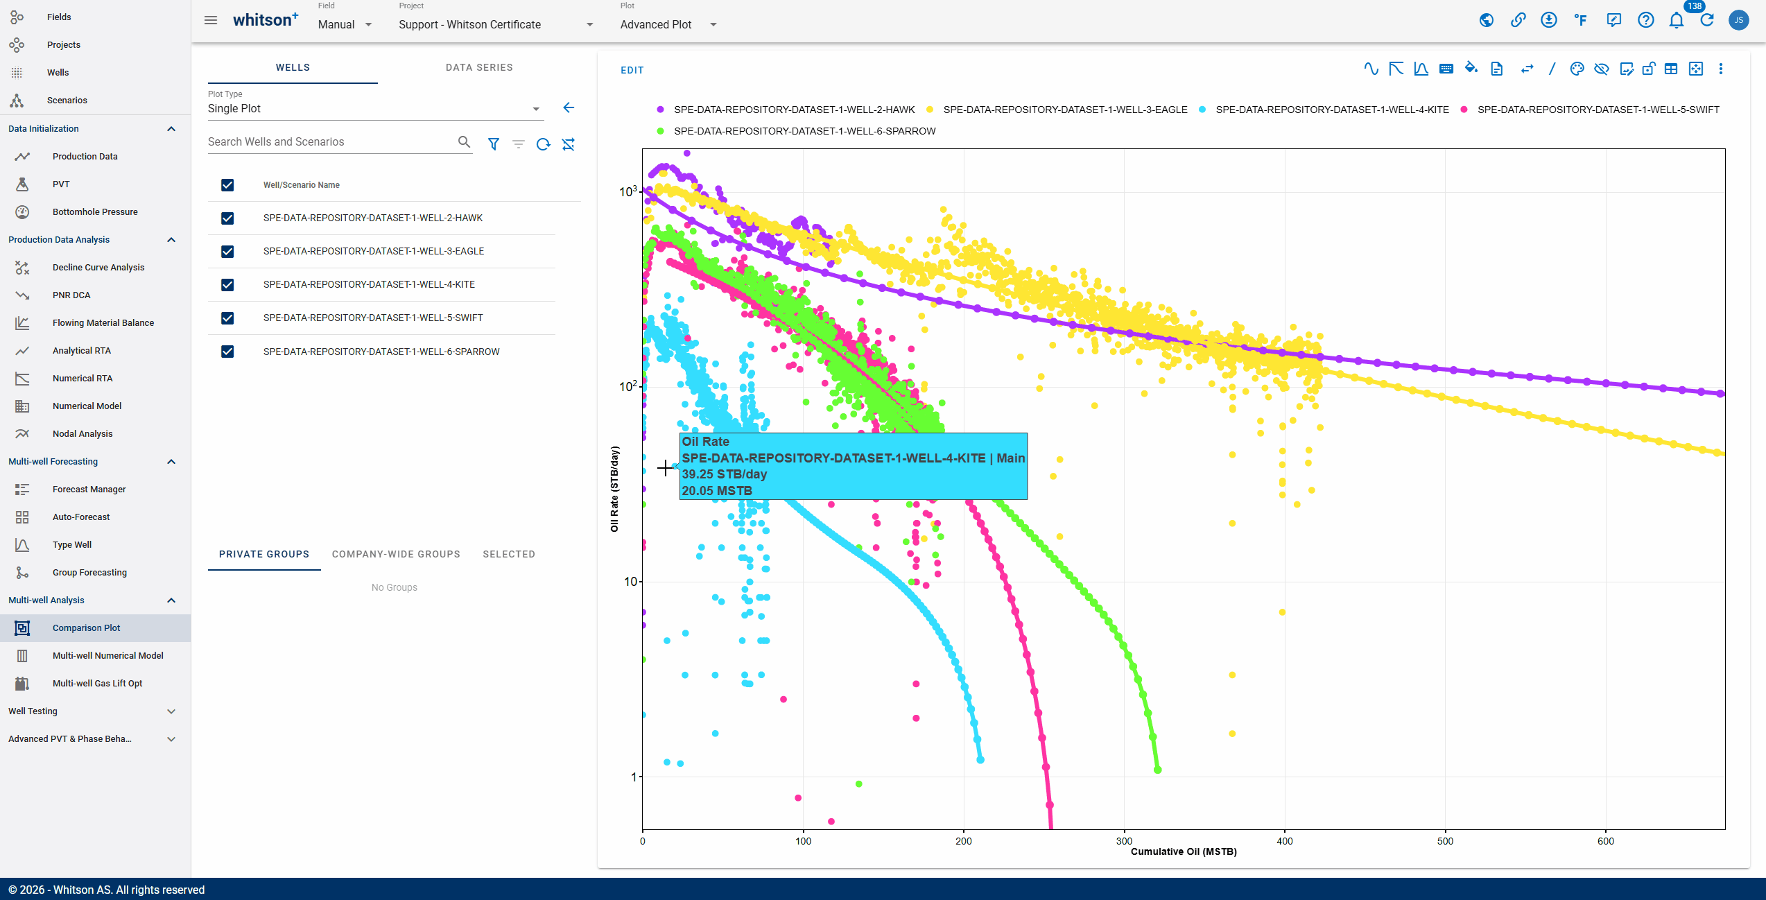Open the Plot Advanced Plot dropdown
Screen dimensions: 1766x900
668,24
